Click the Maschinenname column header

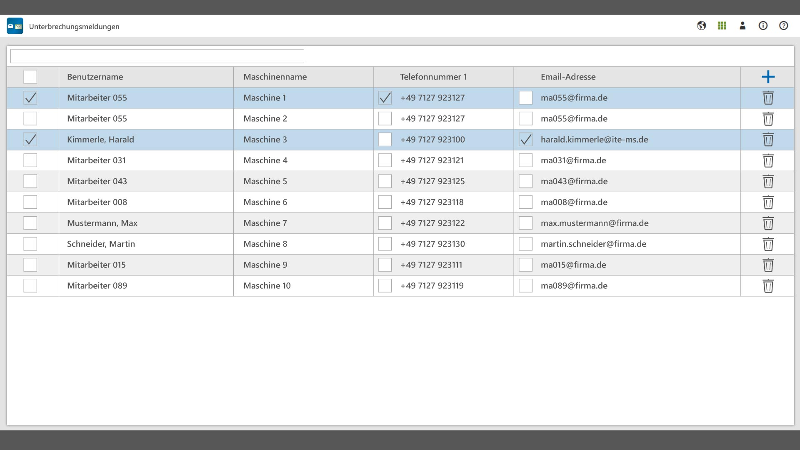click(x=275, y=77)
